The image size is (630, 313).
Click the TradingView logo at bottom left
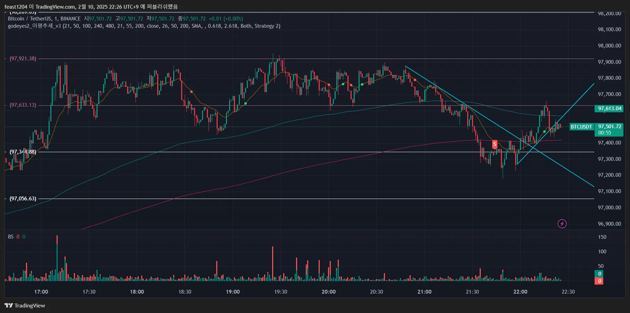tap(25, 305)
